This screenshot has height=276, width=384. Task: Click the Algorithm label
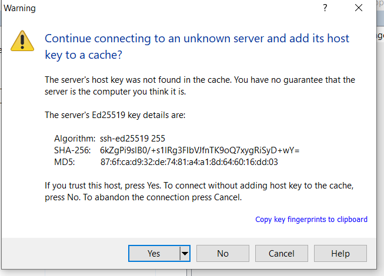click(x=75, y=139)
